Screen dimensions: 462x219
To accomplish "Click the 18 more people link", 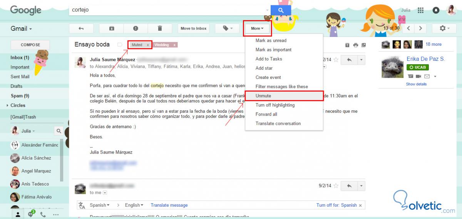I will click(x=434, y=44).
